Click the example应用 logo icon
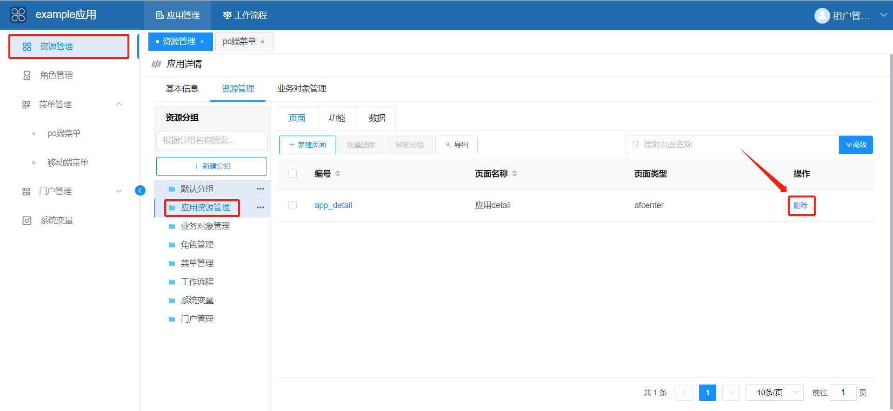This screenshot has height=411, width=893. click(x=18, y=15)
